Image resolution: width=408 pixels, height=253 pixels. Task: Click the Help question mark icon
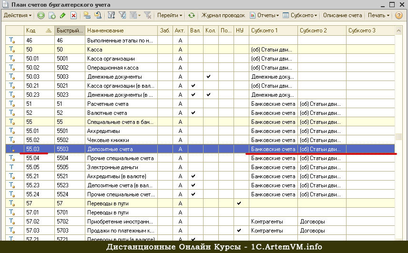click(399, 15)
